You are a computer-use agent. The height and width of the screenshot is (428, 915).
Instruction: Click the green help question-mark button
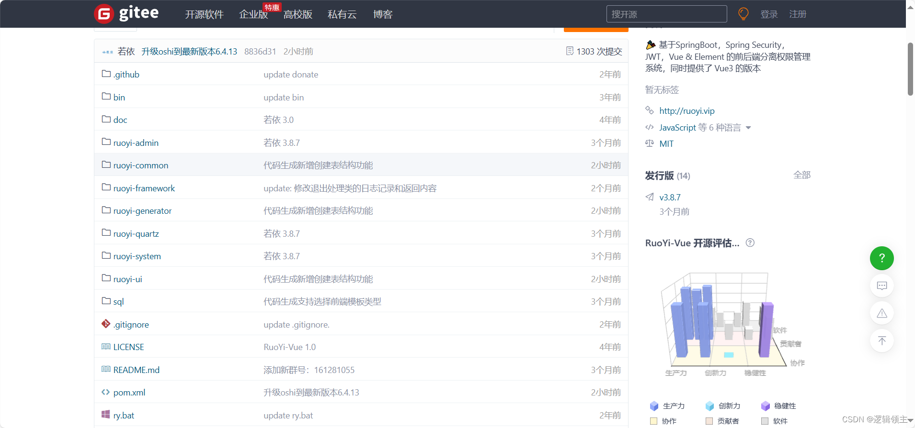[881, 258]
